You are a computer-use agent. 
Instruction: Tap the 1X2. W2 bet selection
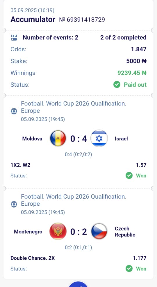pos(20,165)
